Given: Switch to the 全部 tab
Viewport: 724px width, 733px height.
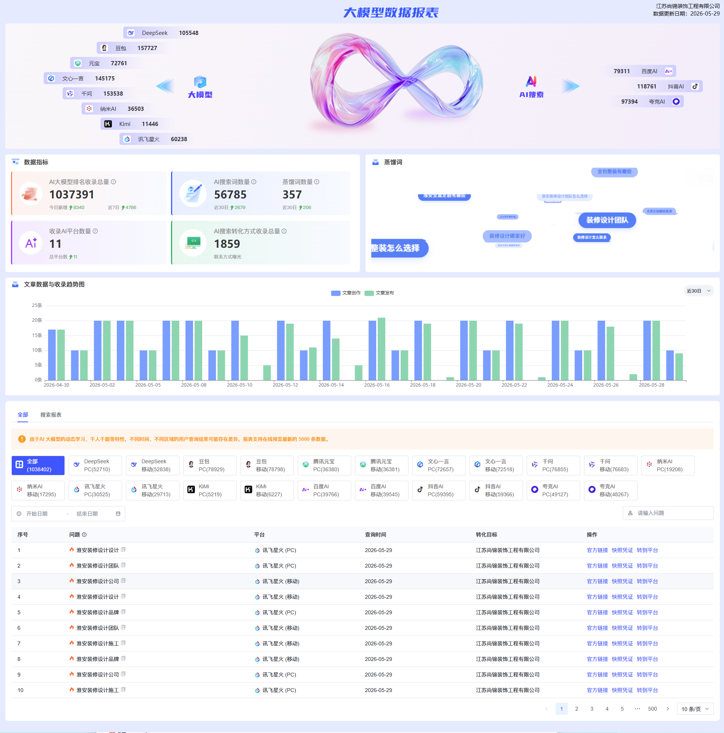Looking at the screenshot, I should (23, 415).
